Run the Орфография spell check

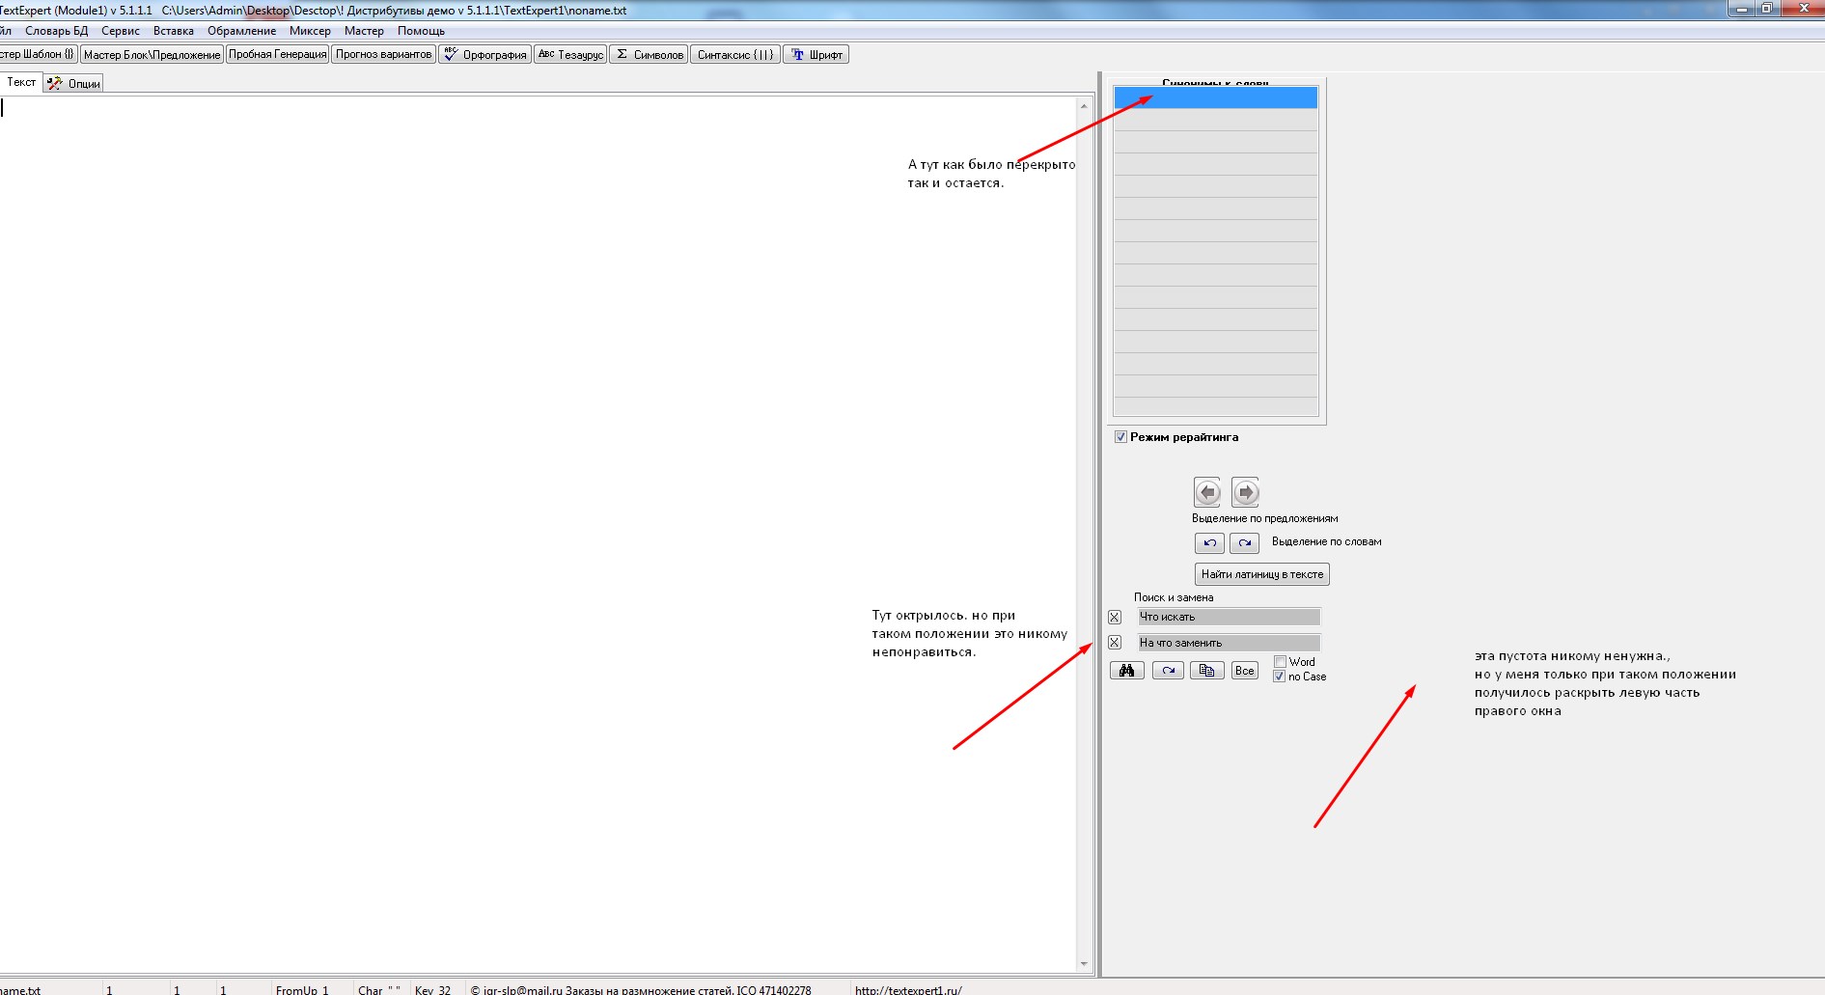[485, 55]
